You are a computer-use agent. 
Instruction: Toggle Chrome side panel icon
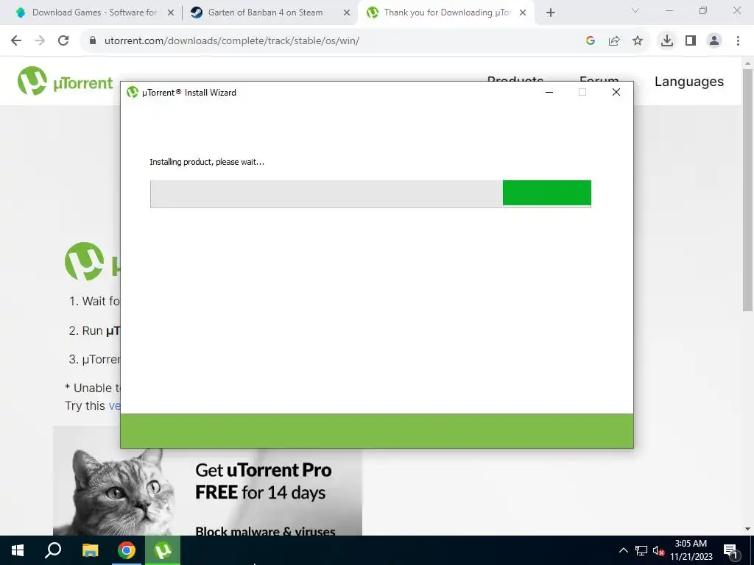coord(691,41)
